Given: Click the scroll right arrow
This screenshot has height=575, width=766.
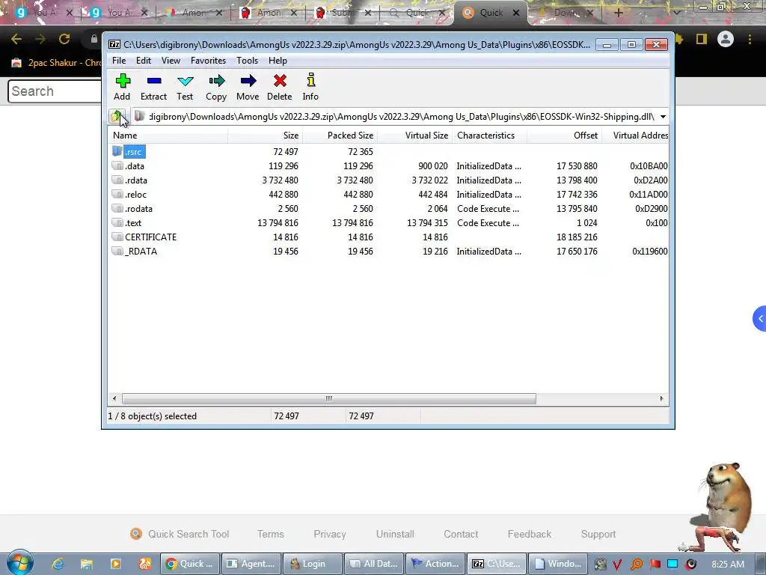Looking at the screenshot, I should [x=661, y=398].
